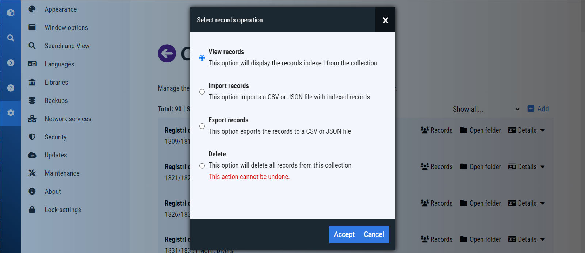Click the chevron circle icon in left rail
The image size is (585, 253).
11,63
